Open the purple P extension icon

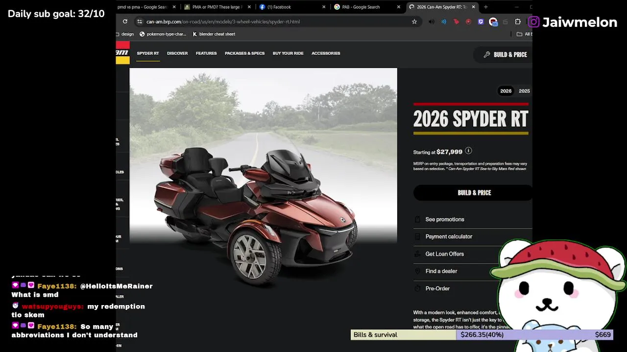[x=481, y=22]
